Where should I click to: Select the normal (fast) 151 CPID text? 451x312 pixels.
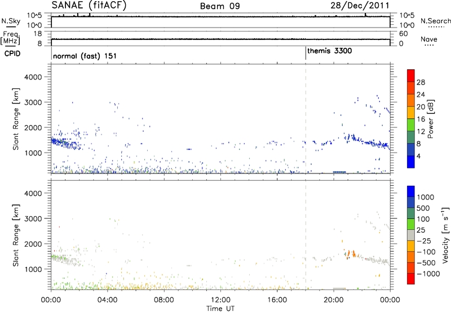click(85, 56)
